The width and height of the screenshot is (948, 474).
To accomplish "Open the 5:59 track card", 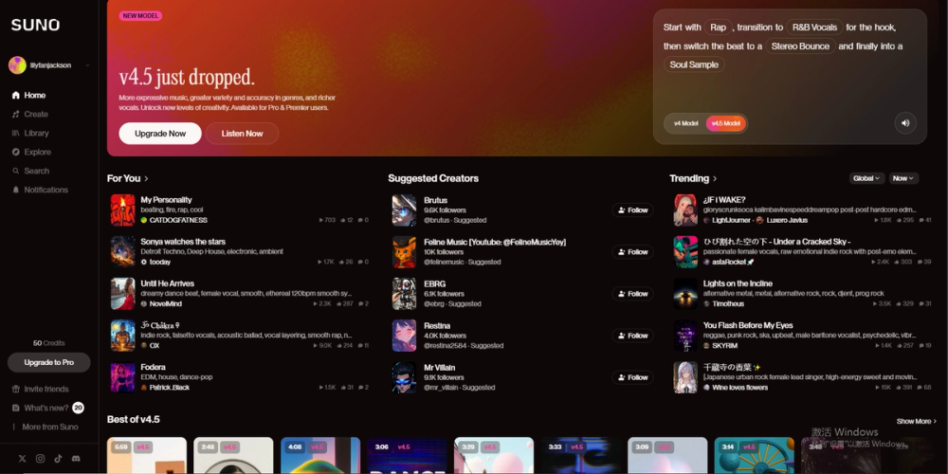I will tap(147, 455).
